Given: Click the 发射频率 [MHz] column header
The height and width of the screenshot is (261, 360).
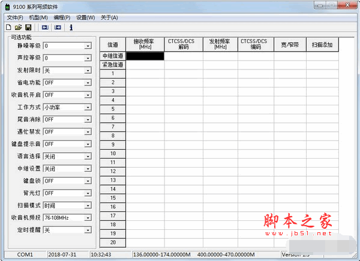Looking at the screenshot, I should coord(220,44).
